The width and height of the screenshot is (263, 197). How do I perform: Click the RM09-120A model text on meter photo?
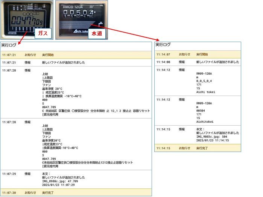pyautogui.click(x=72, y=6)
